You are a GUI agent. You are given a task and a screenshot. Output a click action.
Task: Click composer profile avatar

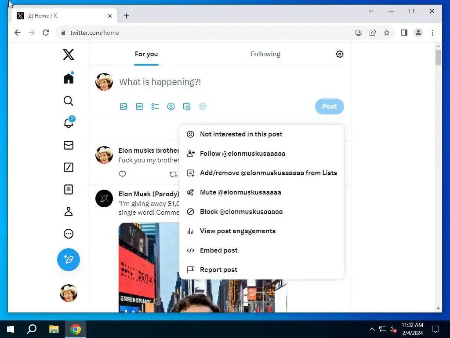click(x=104, y=81)
